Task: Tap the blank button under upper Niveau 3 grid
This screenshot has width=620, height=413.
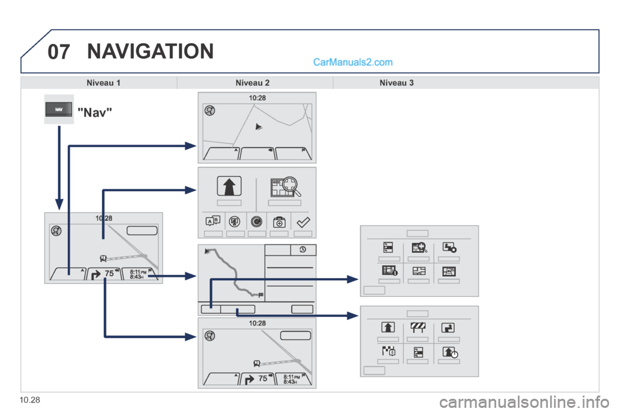Action: coord(374,290)
